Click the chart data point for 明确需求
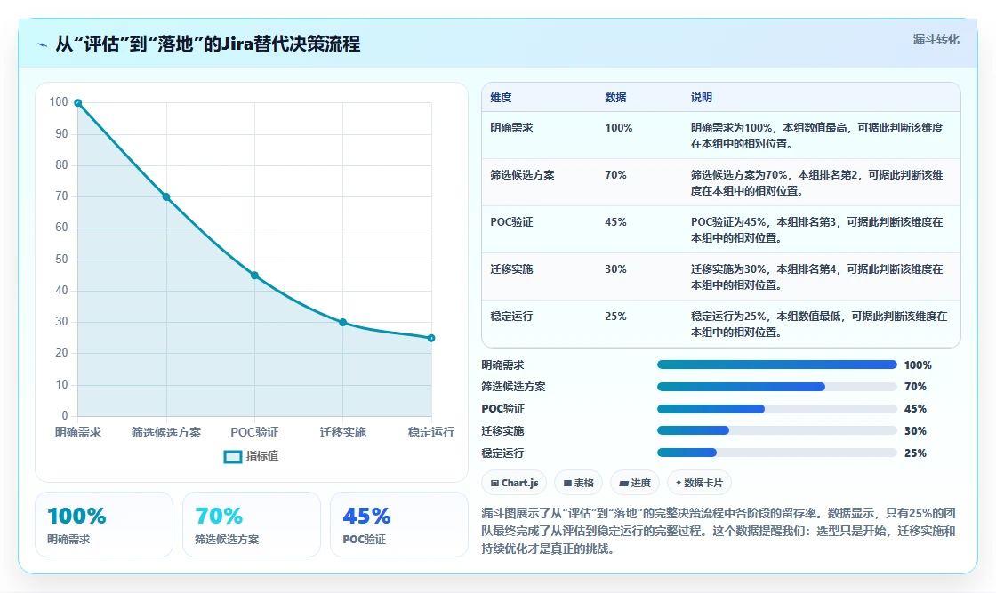Viewport: 996px width, 593px height. click(x=78, y=103)
